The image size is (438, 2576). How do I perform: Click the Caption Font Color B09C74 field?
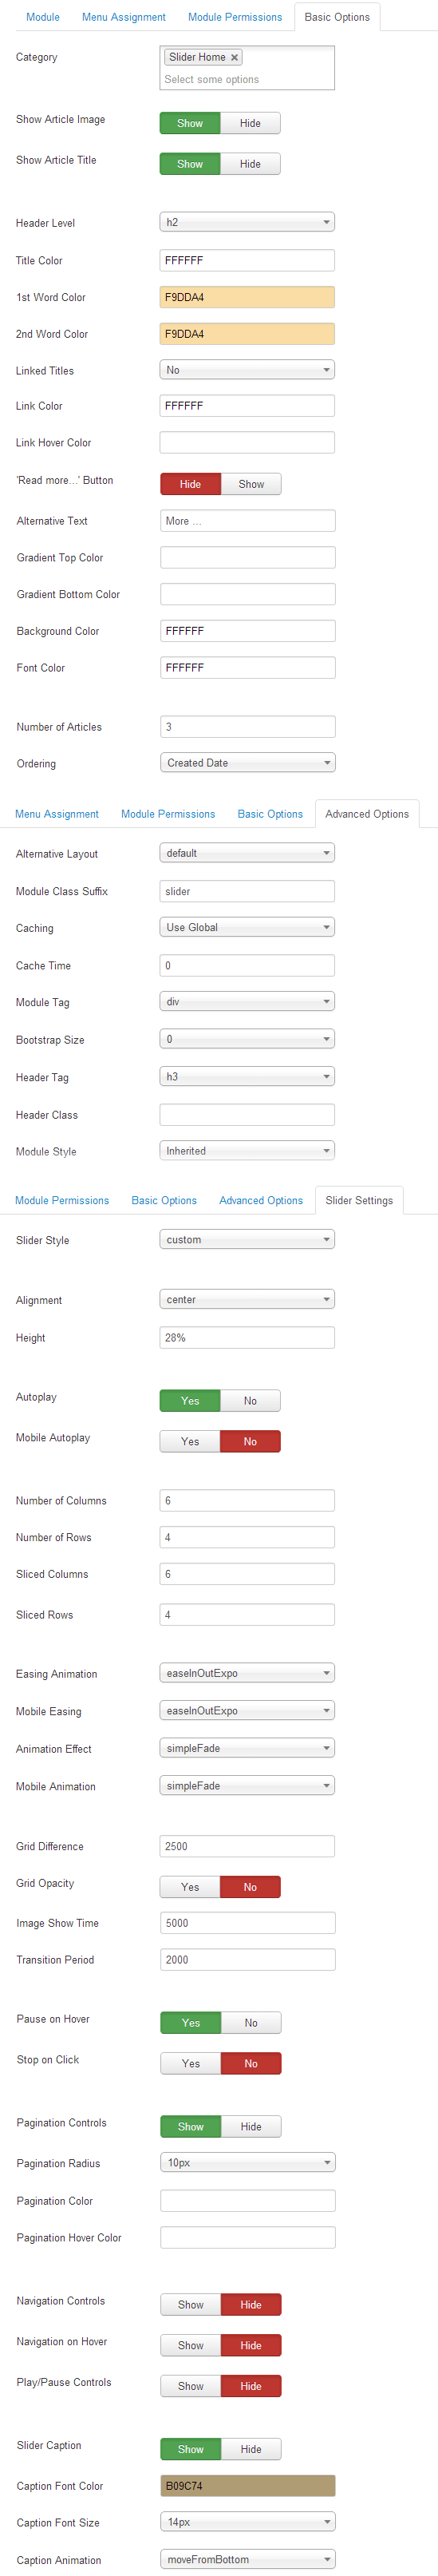248,2485
